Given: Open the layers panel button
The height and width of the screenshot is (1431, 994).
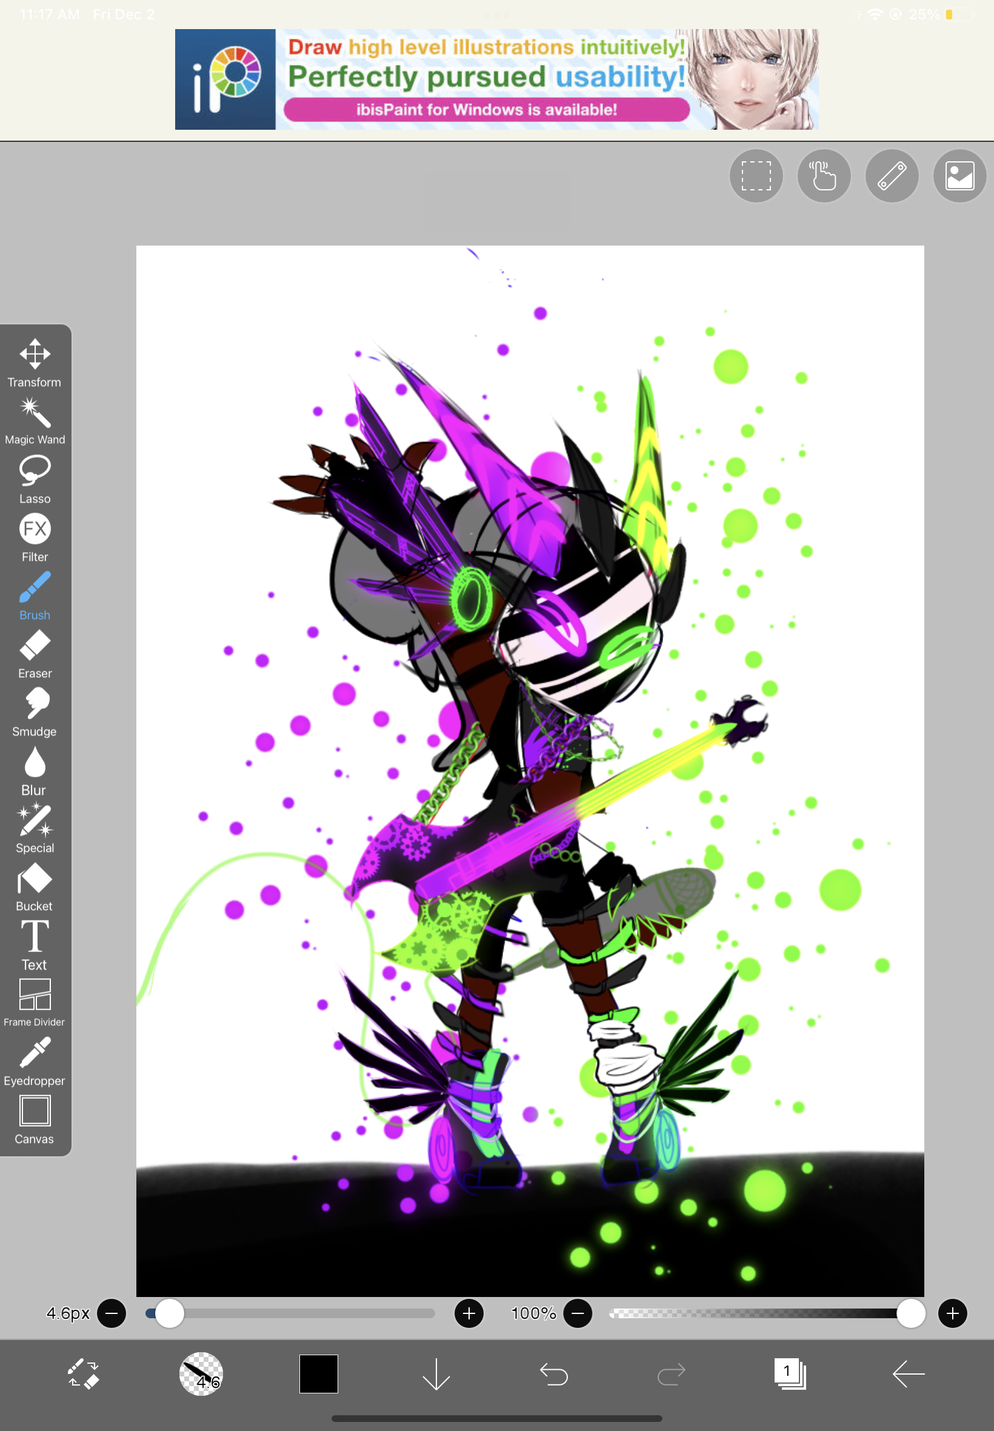Looking at the screenshot, I should coord(790,1373).
